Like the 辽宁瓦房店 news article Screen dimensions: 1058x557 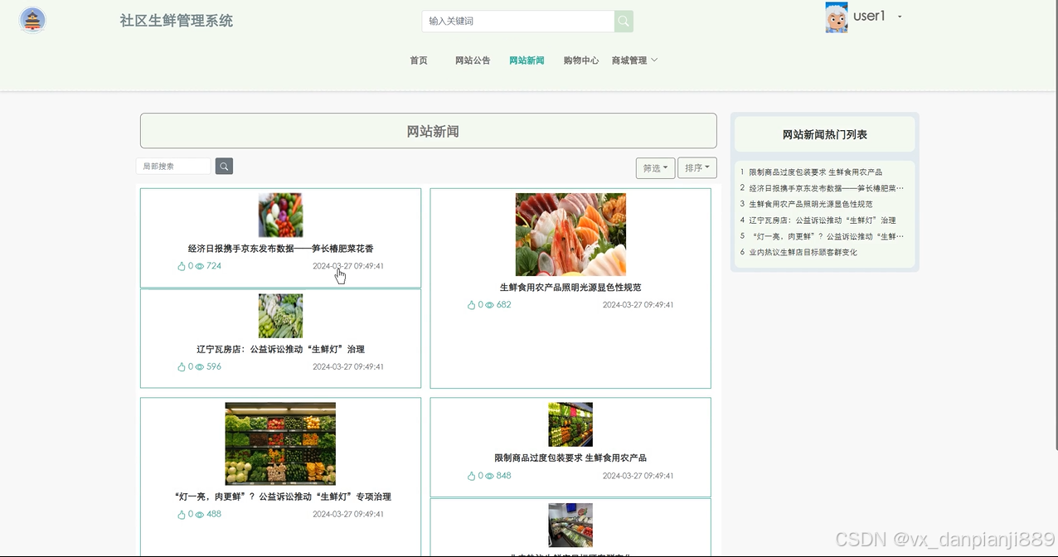(182, 366)
